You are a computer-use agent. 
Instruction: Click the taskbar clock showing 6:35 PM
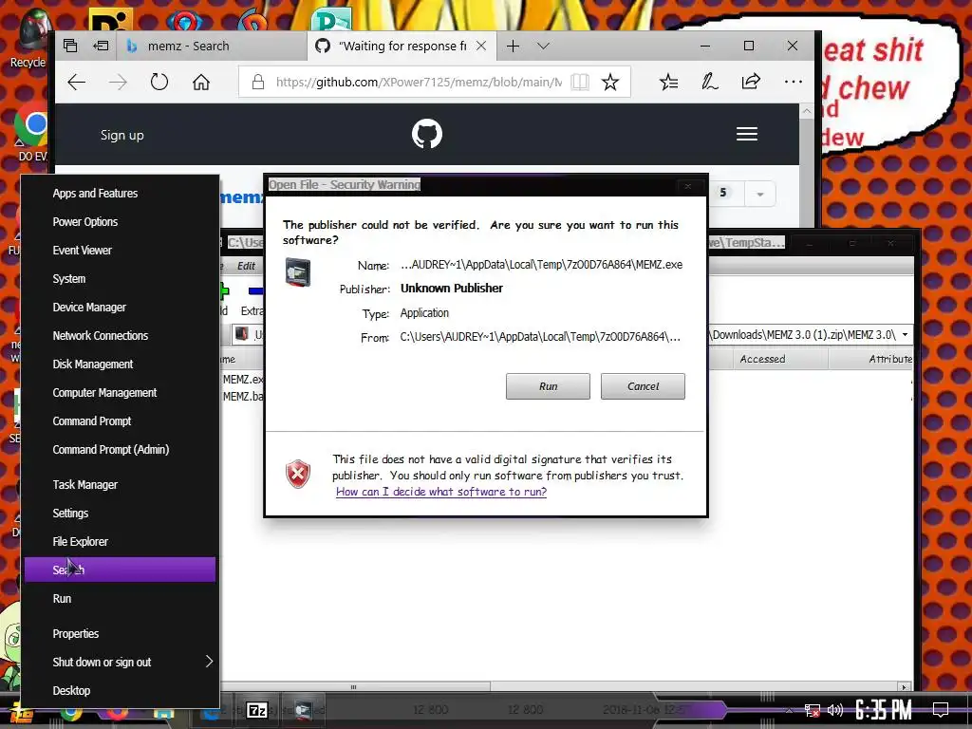coord(883,710)
